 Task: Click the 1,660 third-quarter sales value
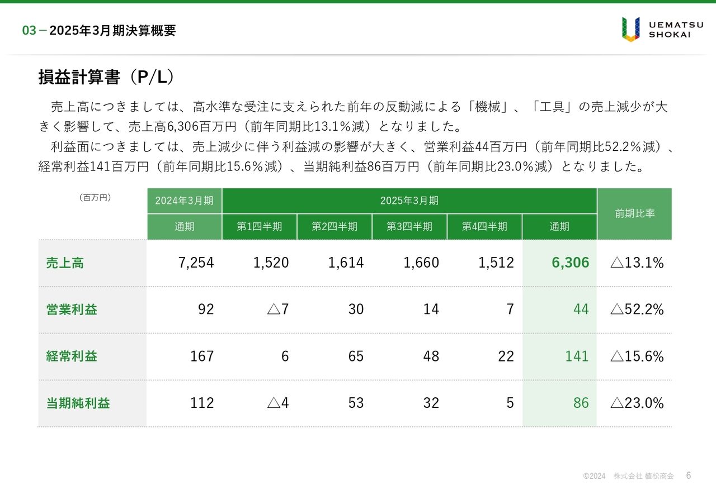pyautogui.click(x=421, y=263)
